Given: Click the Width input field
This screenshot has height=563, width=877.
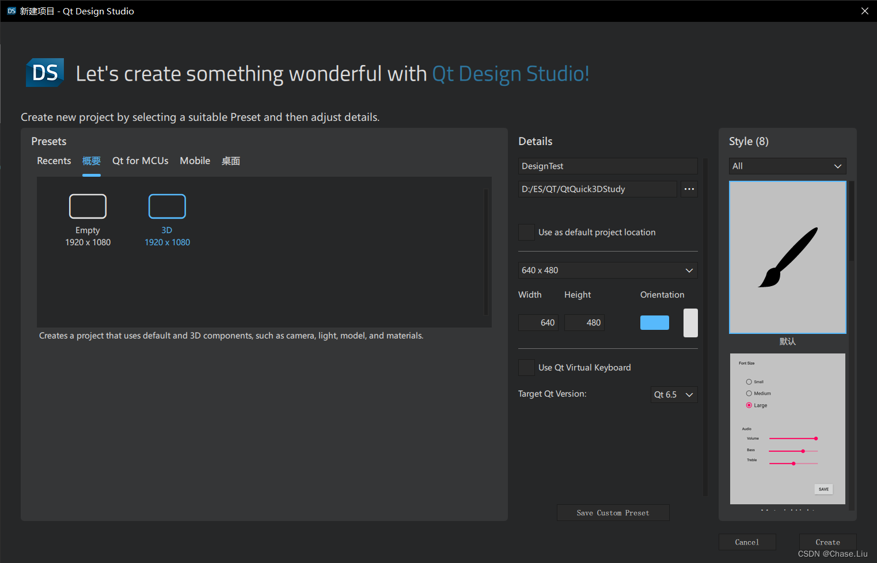Looking at the screenshot, I should (x=538, y=322).
